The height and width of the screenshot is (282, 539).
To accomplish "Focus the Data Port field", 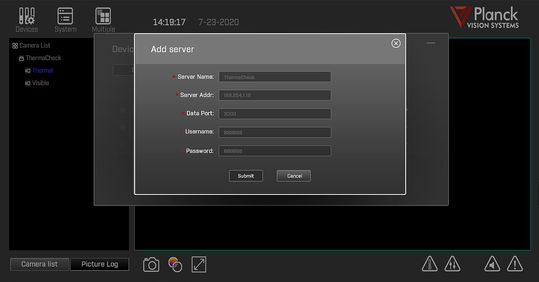I will (275, 114).
